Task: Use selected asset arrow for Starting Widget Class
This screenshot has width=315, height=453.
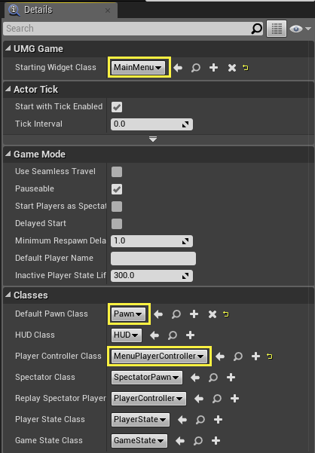Action: point(178,68)
